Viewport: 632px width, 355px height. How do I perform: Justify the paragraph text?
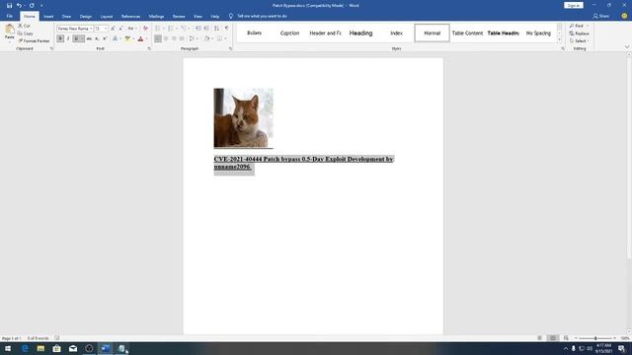tap(182, 38)
